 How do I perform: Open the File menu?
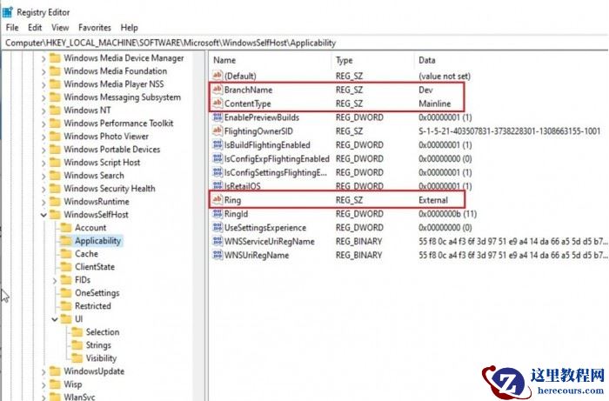(12, 28)
